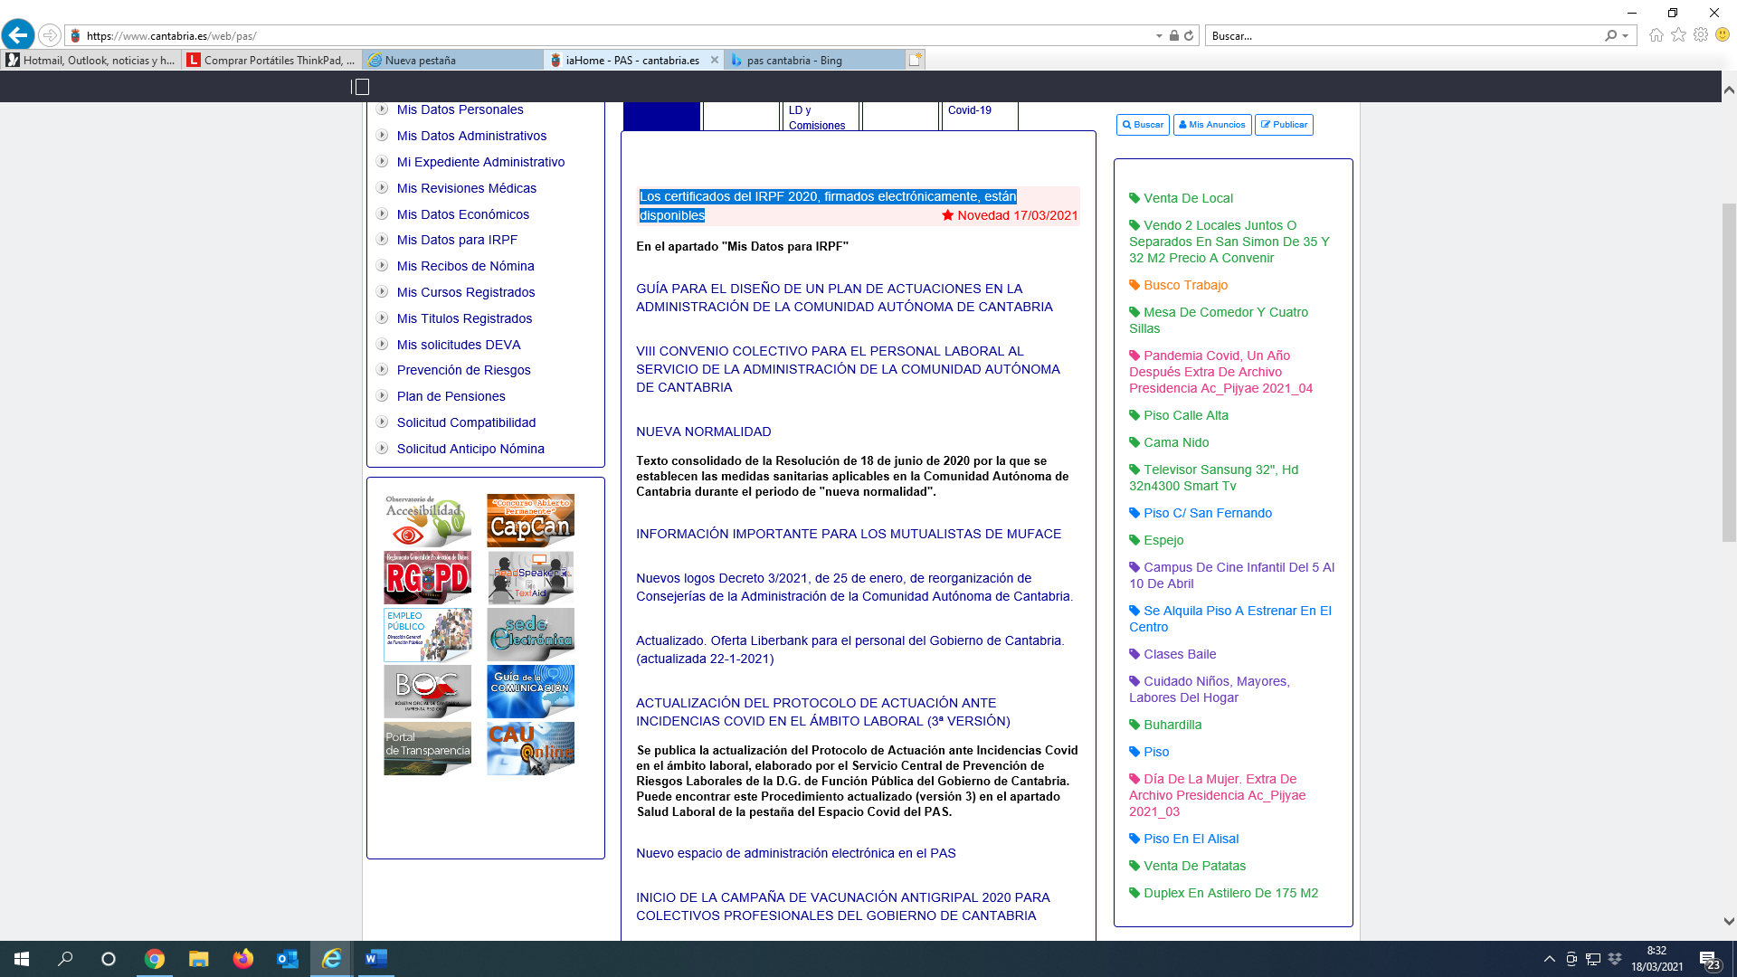
Task: Show hidden system tray icons chevron
Action: pyautogui.click(x=1549, y=959)
